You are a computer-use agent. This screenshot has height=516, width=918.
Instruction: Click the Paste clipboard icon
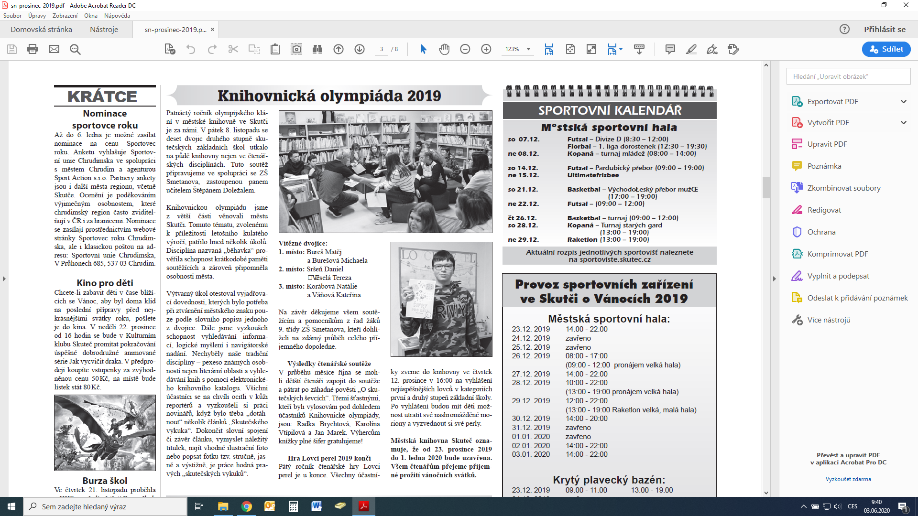[275, 49]
